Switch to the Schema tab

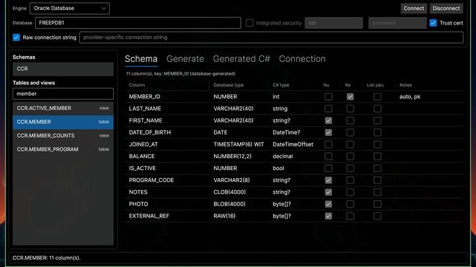tap(141, 59)
